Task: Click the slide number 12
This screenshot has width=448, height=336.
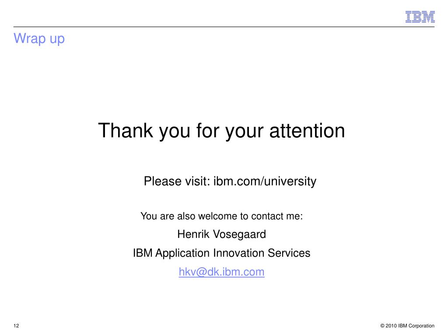Action: pos(16,325)
